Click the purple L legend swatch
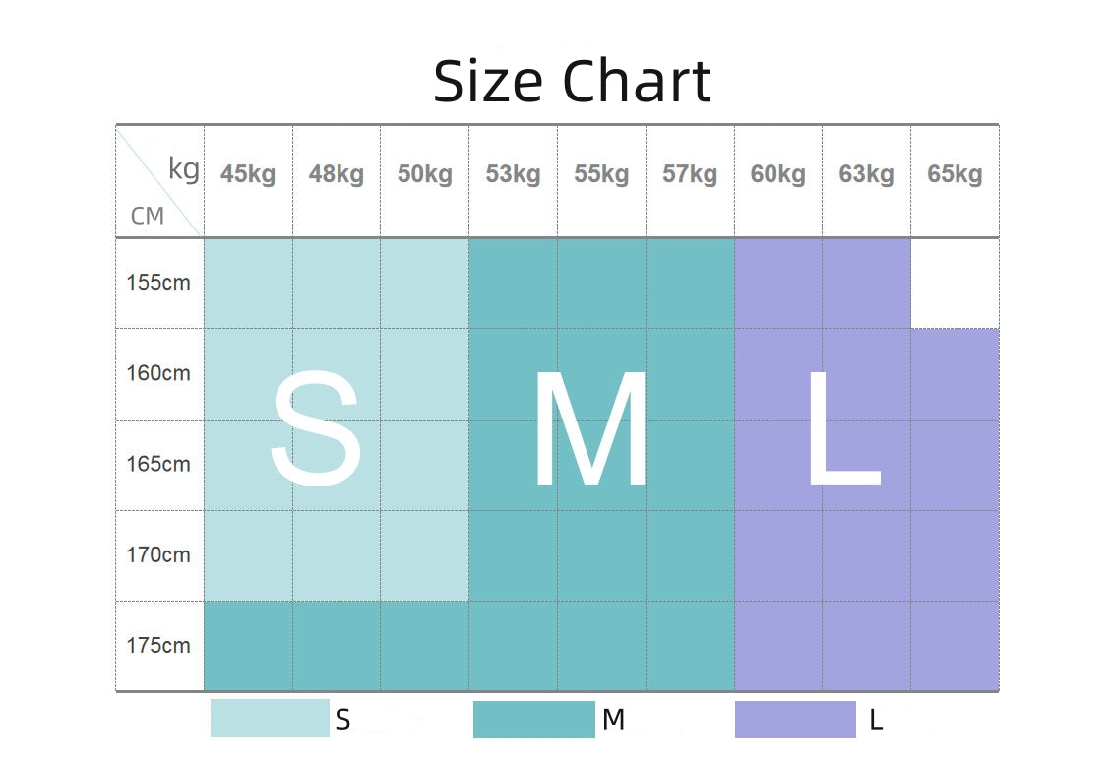Image resolution: width=1112 pixels, height=778 pixels. pos(795,719)
